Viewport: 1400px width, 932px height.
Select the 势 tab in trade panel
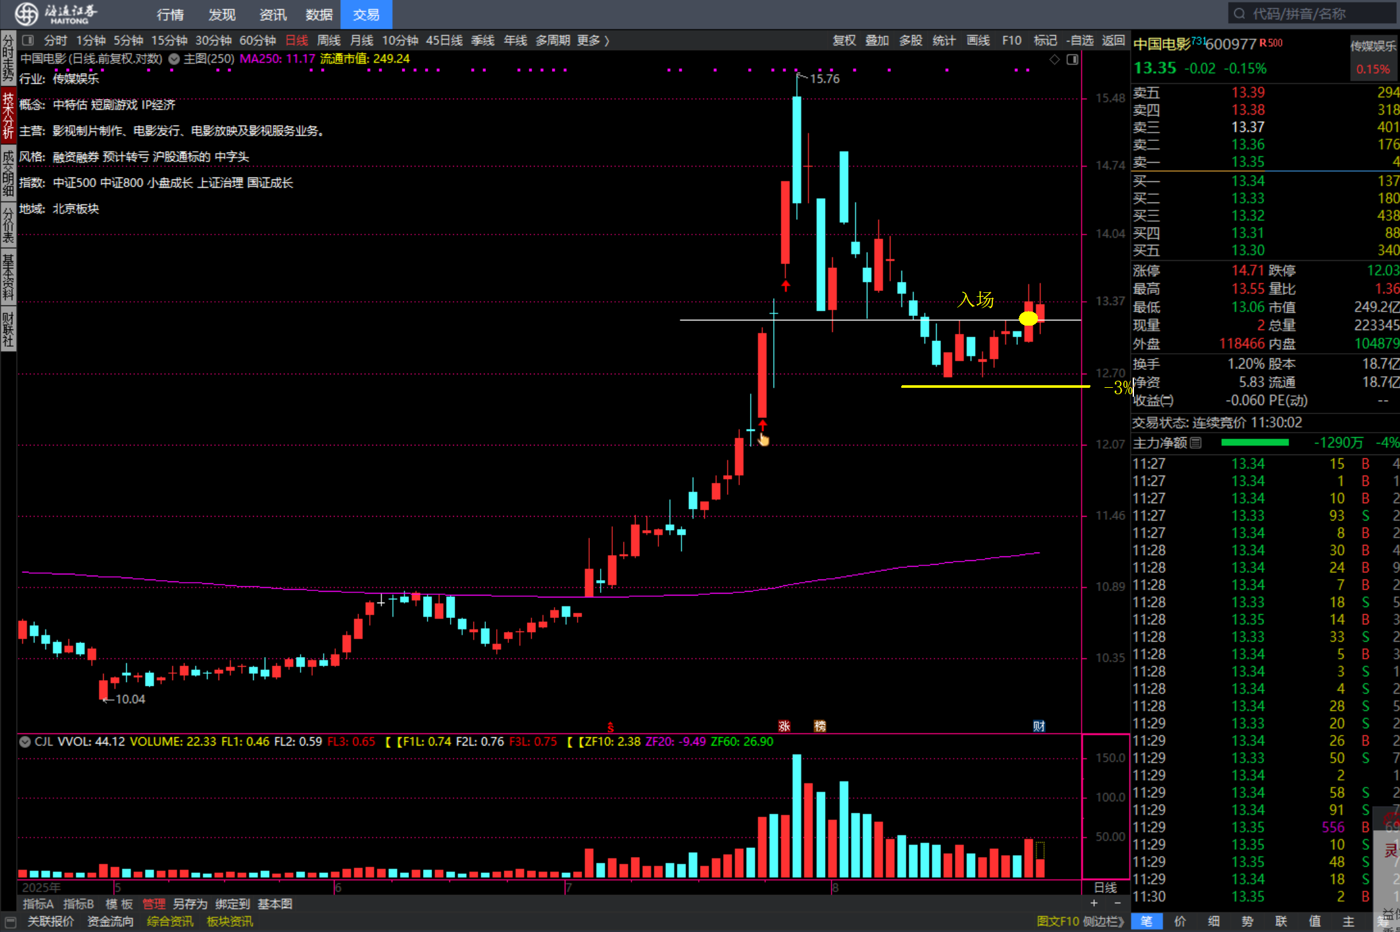click(1247, 921)
